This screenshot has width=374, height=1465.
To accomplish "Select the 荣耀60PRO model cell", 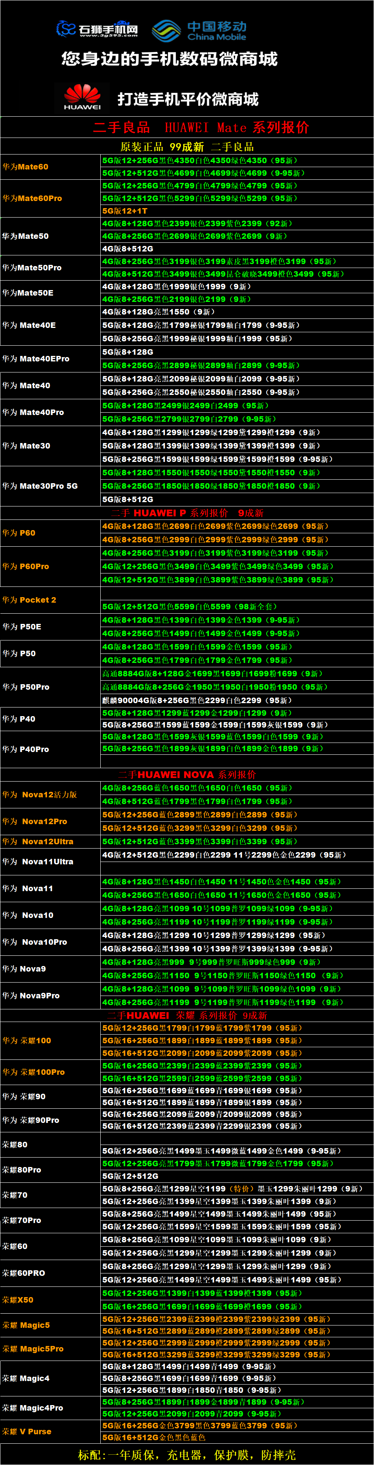I will [50, 1273].
